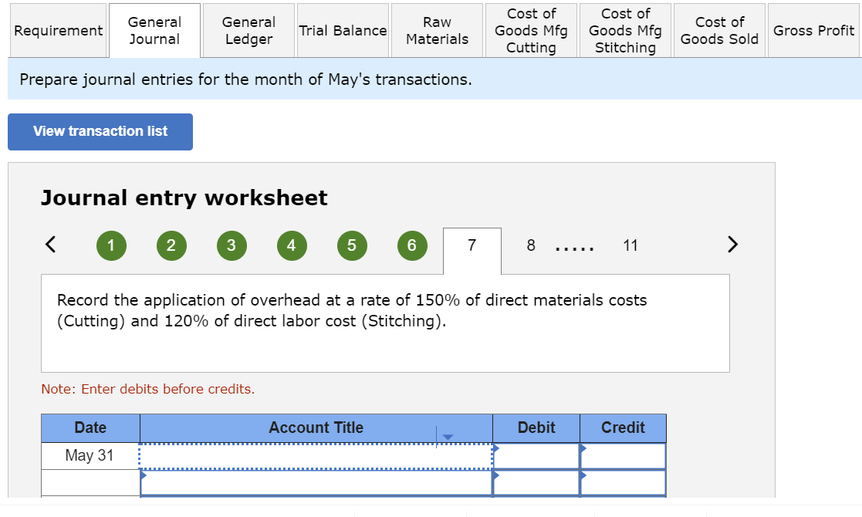Image resolution: width=862 pixels, height=517 pixels.
Task: Go to journal entry 8
Action: (531, 245)
